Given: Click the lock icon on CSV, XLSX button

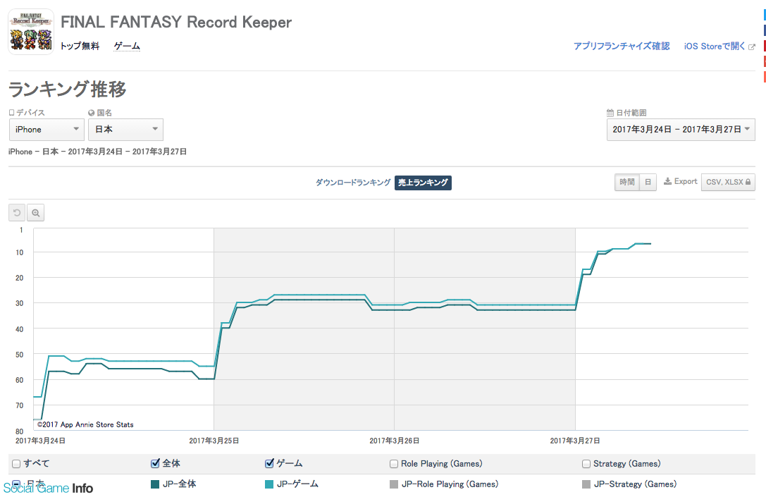Looking at the screenshot, I should point(748,182).
